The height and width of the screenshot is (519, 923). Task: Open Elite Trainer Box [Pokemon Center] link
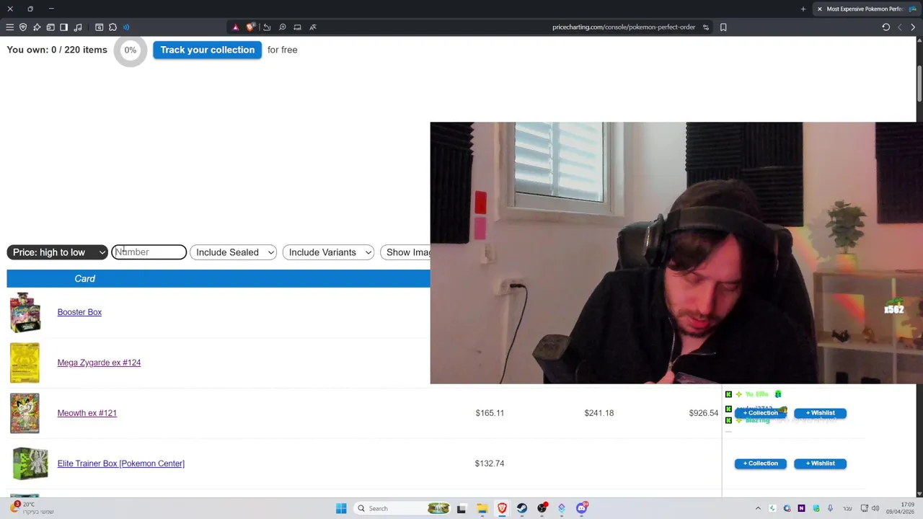(120, 463)
